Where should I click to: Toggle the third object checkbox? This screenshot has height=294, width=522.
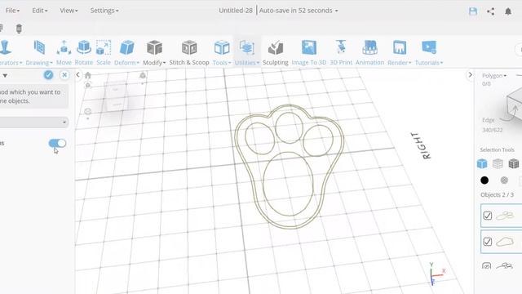(x=486, y=265)
